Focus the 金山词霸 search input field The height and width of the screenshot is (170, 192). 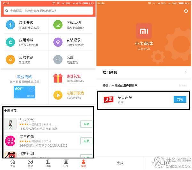(48, 11)
